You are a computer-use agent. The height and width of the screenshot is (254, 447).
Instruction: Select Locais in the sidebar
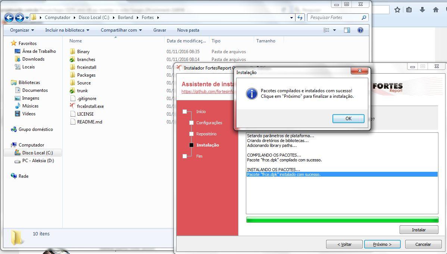coord(28,67)
